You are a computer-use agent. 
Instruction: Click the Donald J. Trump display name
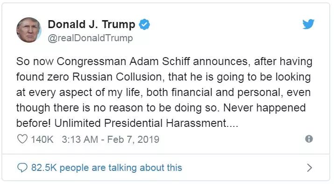tap(92, 24)
